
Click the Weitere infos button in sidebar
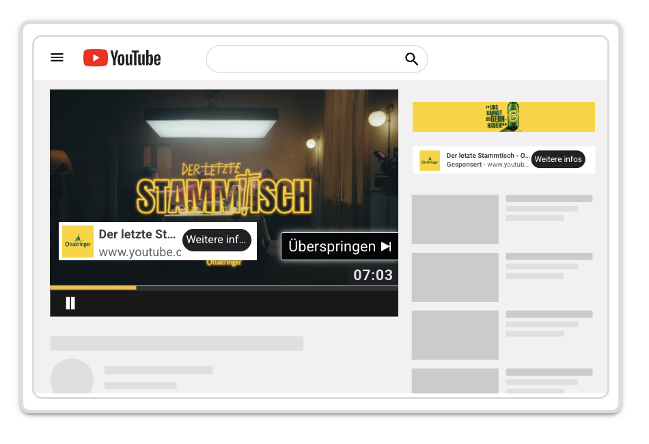pos(558,159)
